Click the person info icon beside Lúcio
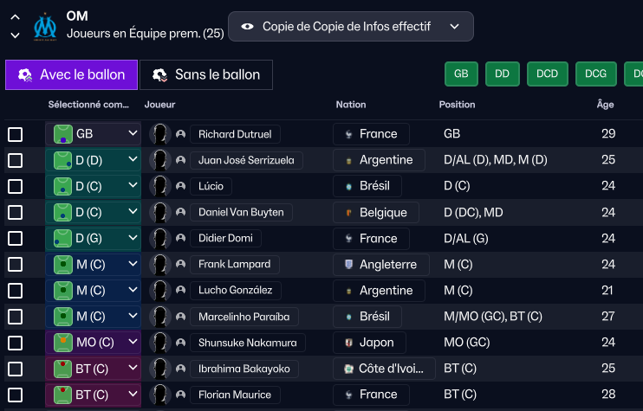 tap(180, 186)
